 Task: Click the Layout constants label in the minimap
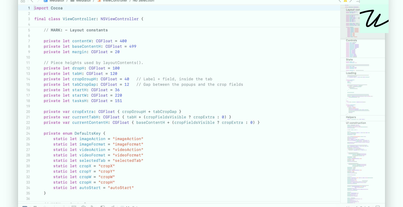pyautogui.click(x=353, y=10)
